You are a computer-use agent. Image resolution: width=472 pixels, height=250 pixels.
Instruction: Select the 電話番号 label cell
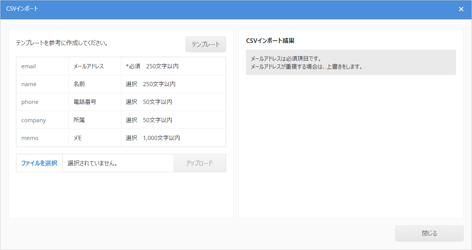[95, 102]
